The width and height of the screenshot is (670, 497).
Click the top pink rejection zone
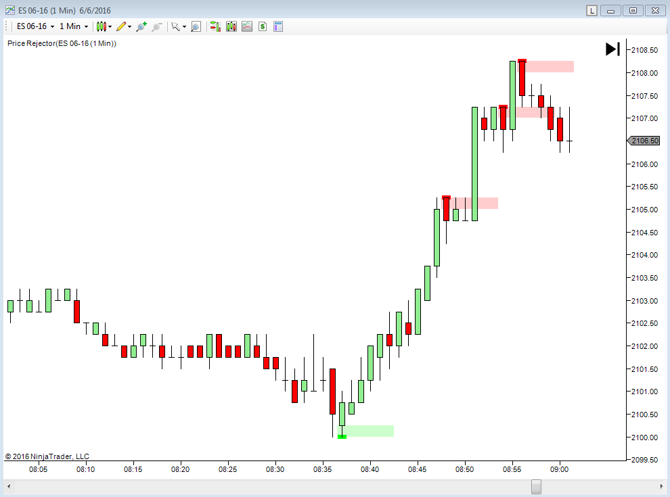(549, 66)
